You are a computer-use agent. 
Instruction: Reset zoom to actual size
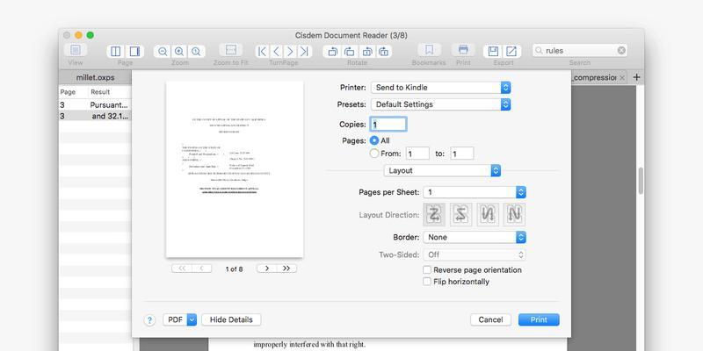(x=196, y=52)
